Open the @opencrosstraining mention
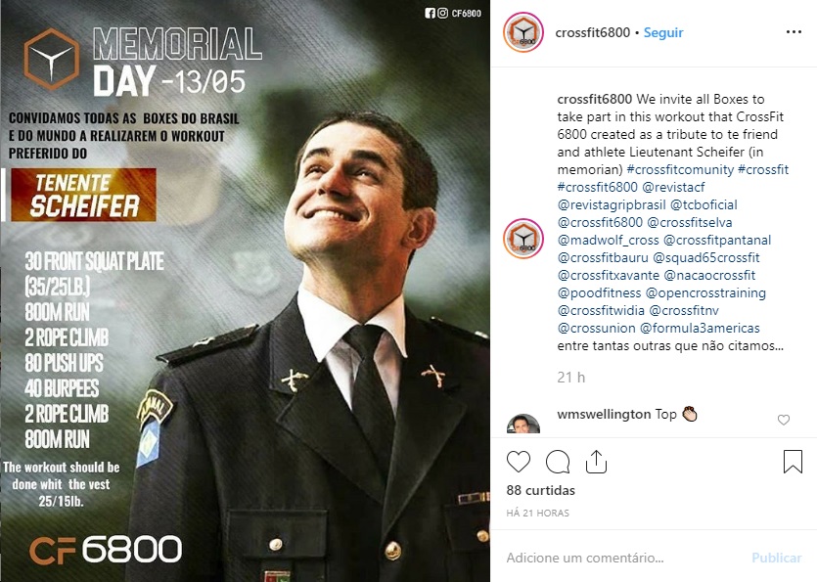Viewport: 817px width, 582px height. [x=705, y=292]
